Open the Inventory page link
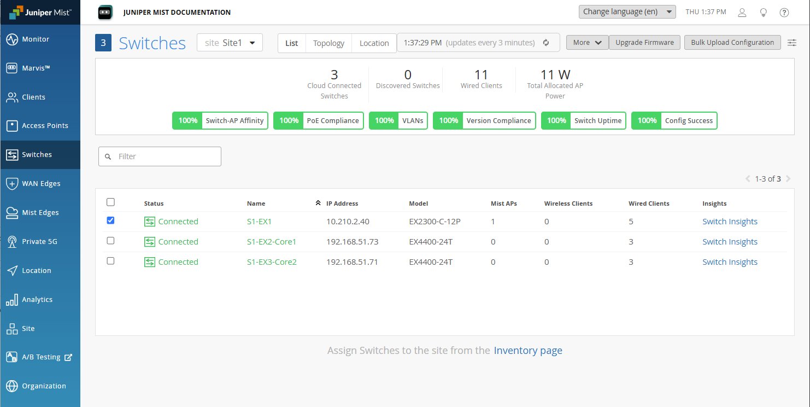This screenshot has width=810, height=407. tap(527, 351)
